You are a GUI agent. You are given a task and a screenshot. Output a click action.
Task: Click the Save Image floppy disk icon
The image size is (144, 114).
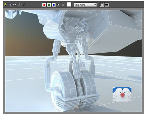(6, 4)
